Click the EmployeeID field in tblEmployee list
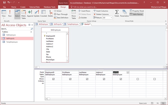This screenshot has width=168, height=105. click(x=50, y=36)
